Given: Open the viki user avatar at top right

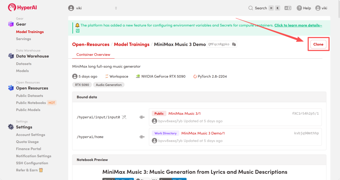Looking at the screenshot, I should (318, 8).
